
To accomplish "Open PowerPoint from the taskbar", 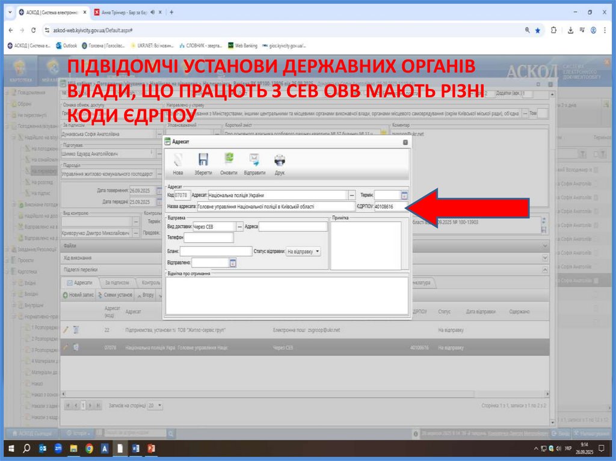I will (151, 448).
